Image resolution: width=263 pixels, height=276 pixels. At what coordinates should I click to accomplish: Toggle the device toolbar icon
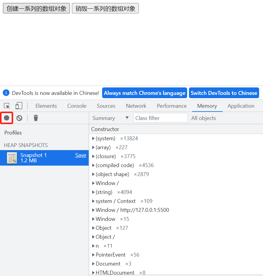19,106
